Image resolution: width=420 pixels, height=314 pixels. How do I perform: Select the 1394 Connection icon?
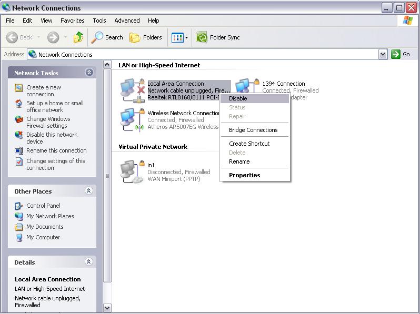point(244,88)
